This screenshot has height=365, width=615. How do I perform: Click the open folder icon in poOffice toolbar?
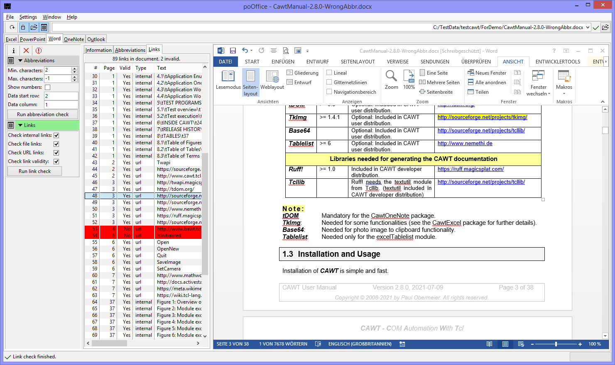click(x=34, y=27)
